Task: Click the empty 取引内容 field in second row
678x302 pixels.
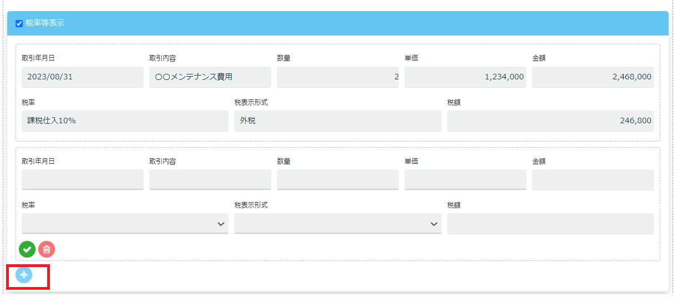Action: coord(210,180)
